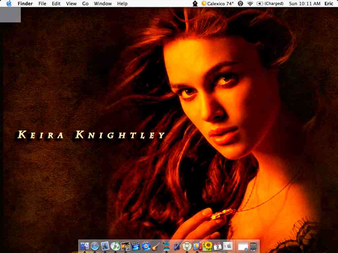
Task: Open the camera over teal screen Dock icon
Action: 166,246
